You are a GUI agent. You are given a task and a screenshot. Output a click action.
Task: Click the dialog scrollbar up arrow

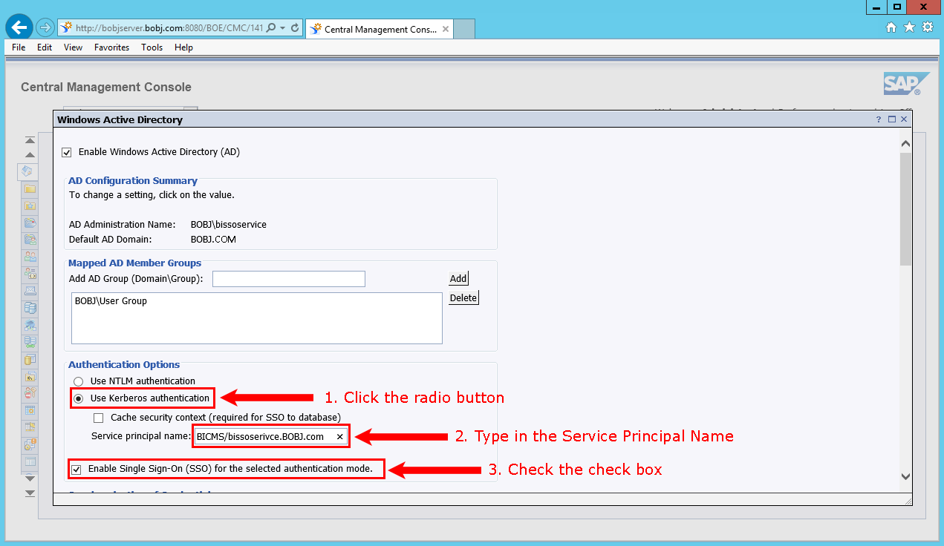pos(905,143)
